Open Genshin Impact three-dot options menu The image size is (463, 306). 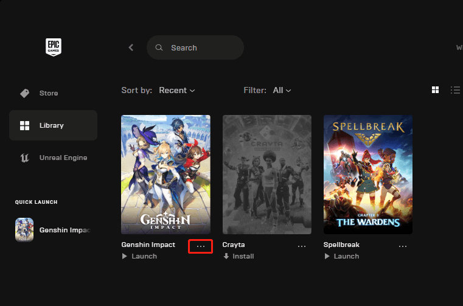[x=201, y=246]
